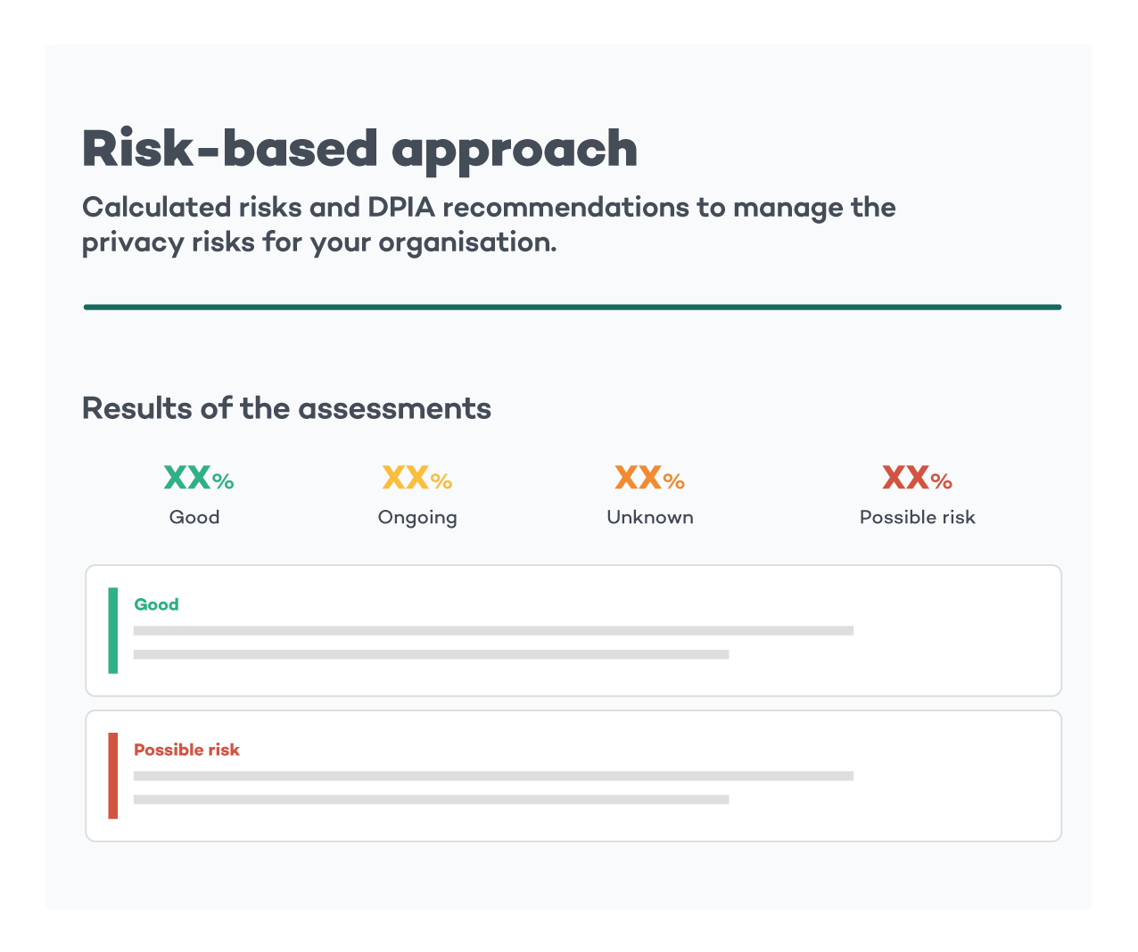The width and height of the screenshot is (1138, 952).
Task: Open the red "Possible risk" card title
Action: [186, 750]
